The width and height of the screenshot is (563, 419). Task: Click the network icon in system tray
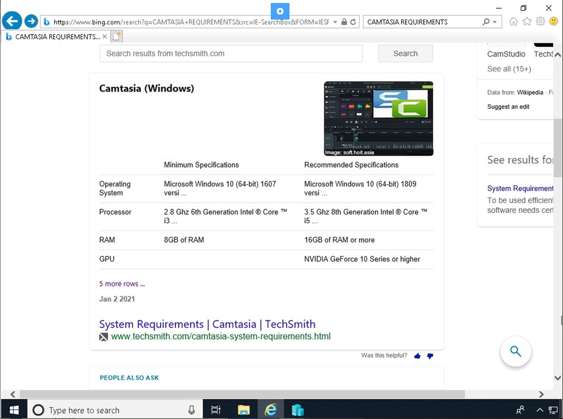click(x=553, y=410)
